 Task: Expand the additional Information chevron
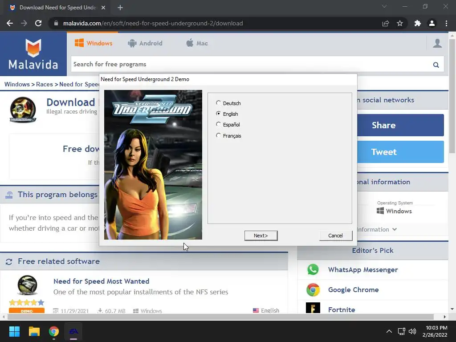tap(395, 229)
